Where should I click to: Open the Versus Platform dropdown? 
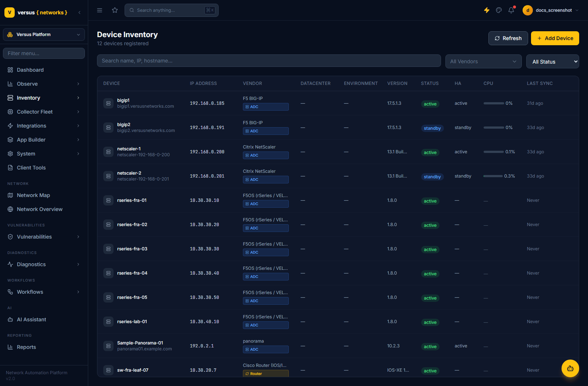click(x=44, y=35)
